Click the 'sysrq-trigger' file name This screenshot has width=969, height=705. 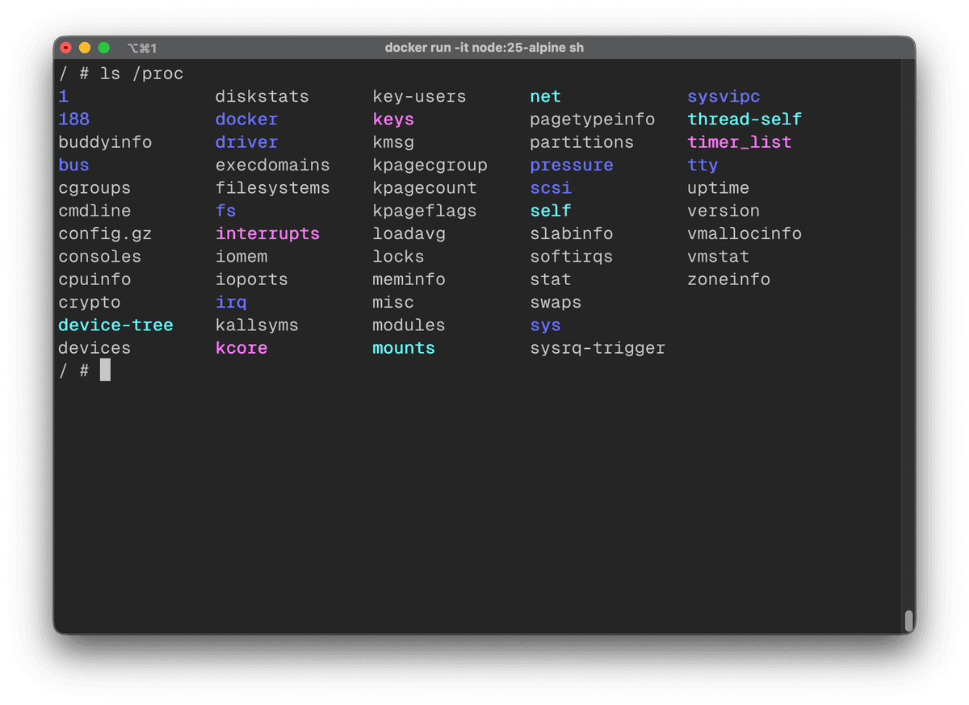(598, 348)
